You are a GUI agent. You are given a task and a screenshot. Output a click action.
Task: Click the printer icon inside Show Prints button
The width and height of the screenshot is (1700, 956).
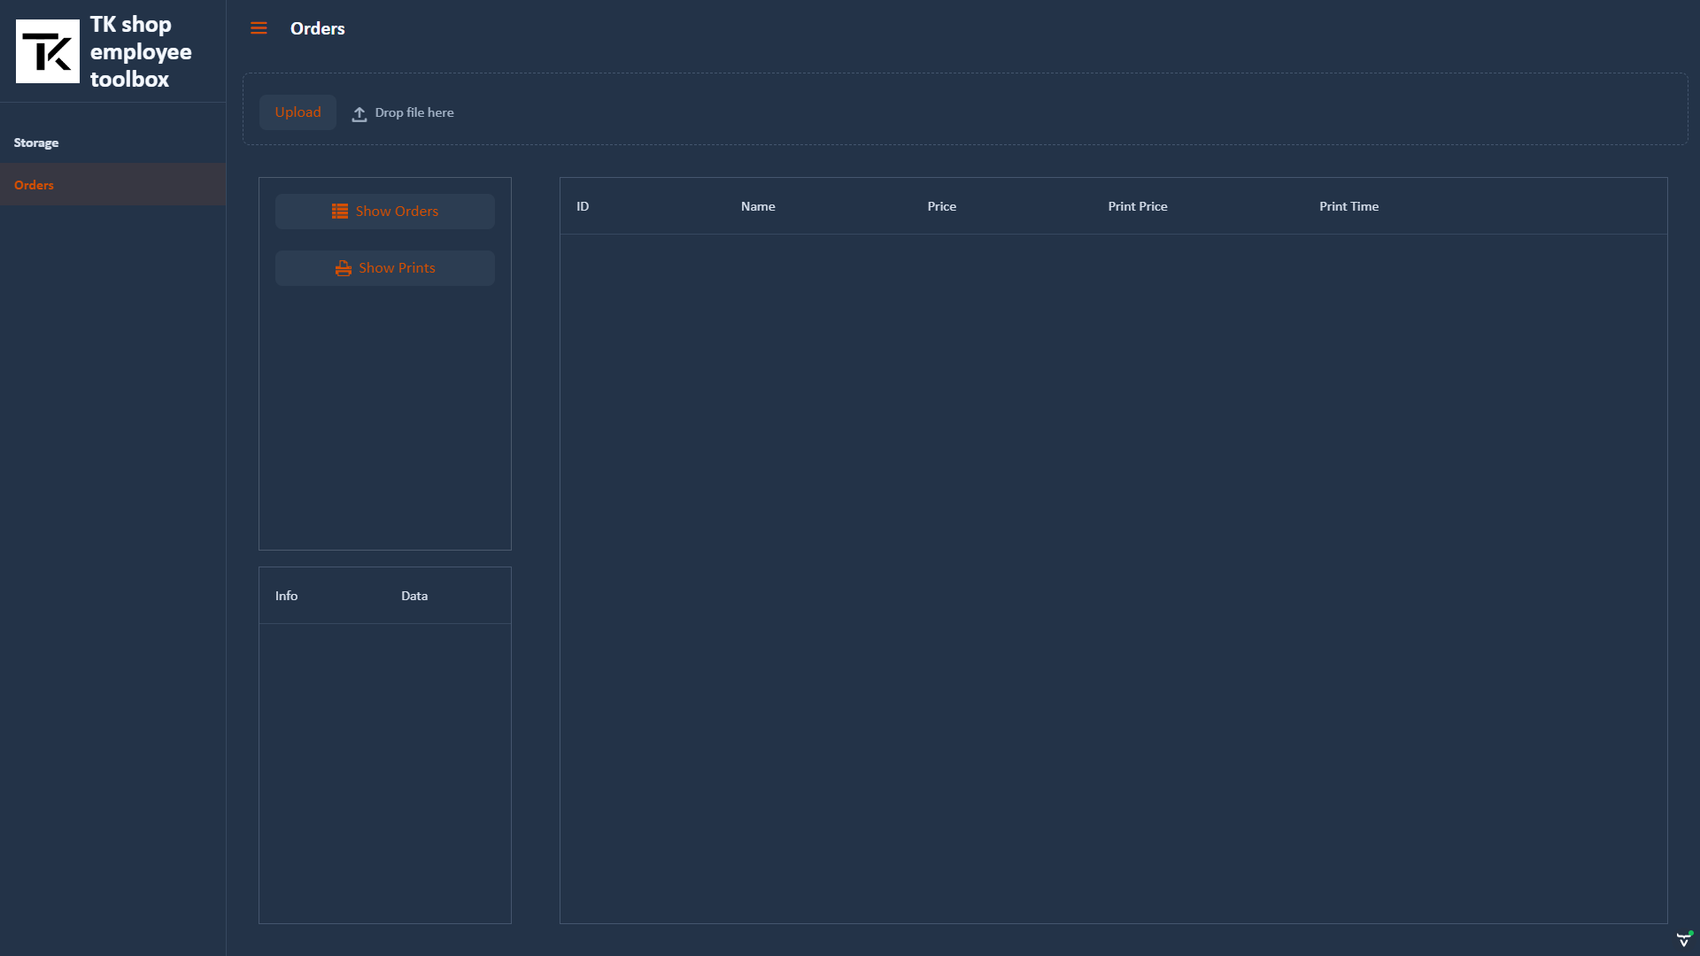[x=342, y=267]
